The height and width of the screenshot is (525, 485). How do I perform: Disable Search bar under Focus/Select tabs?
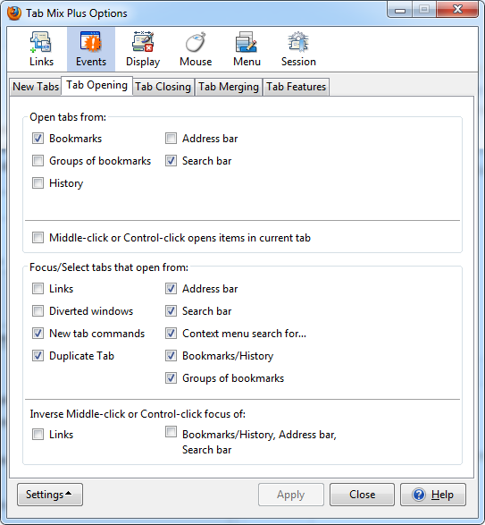(x=171, y=311)
